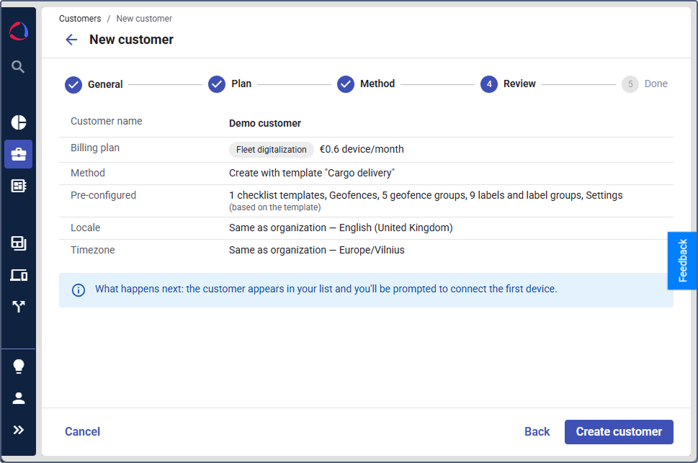The width and height of the screenshot is (698, 463).
Task: Click the "Europe/Vilnius" timezone value
Action: click(x=372, y=250)
